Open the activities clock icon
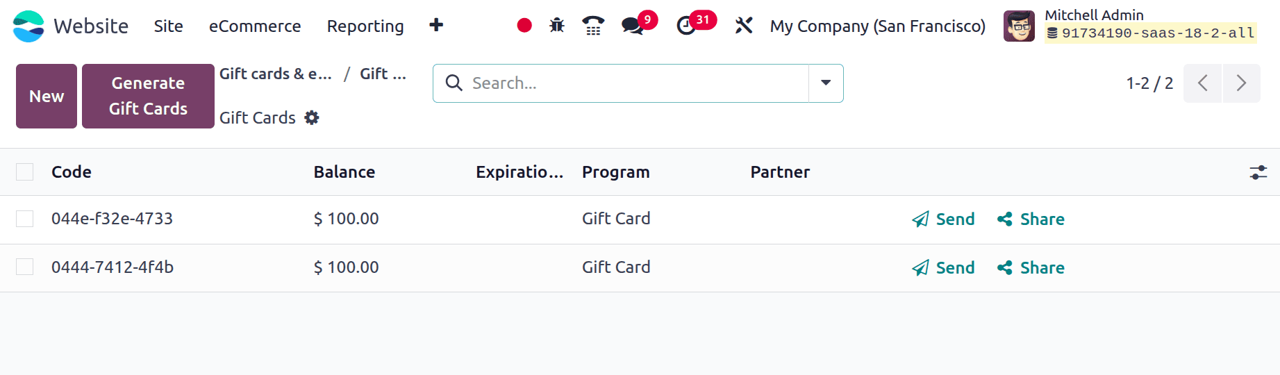 coord(686,26)
